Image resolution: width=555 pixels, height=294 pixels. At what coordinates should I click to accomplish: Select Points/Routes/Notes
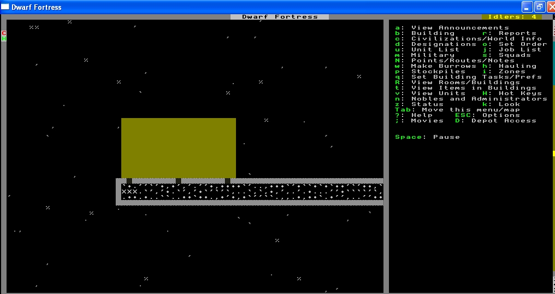coord(455,61)
